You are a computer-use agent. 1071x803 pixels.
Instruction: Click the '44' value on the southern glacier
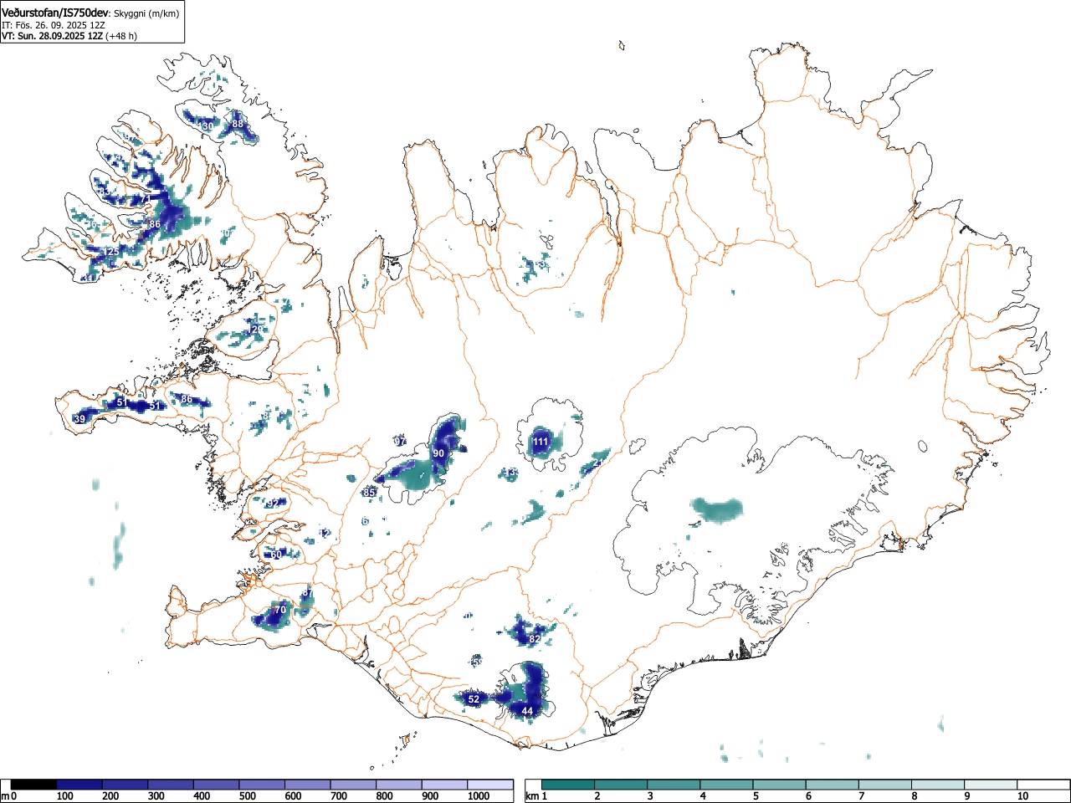click(527, 711)
